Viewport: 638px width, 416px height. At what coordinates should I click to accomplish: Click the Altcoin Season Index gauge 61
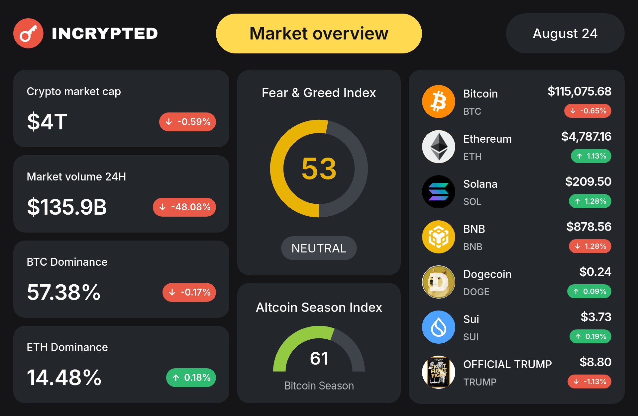coord(319,358)
